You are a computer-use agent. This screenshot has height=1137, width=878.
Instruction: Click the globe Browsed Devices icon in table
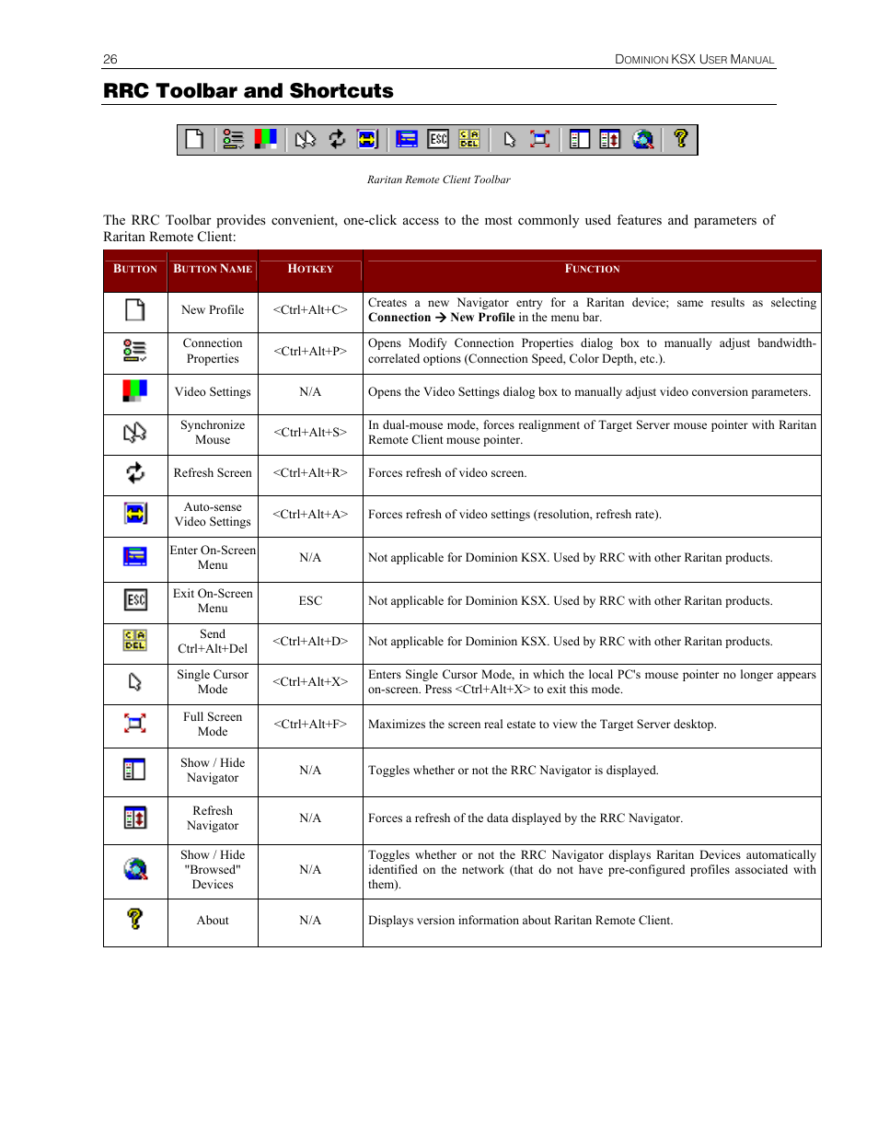[x=135, y=869]
